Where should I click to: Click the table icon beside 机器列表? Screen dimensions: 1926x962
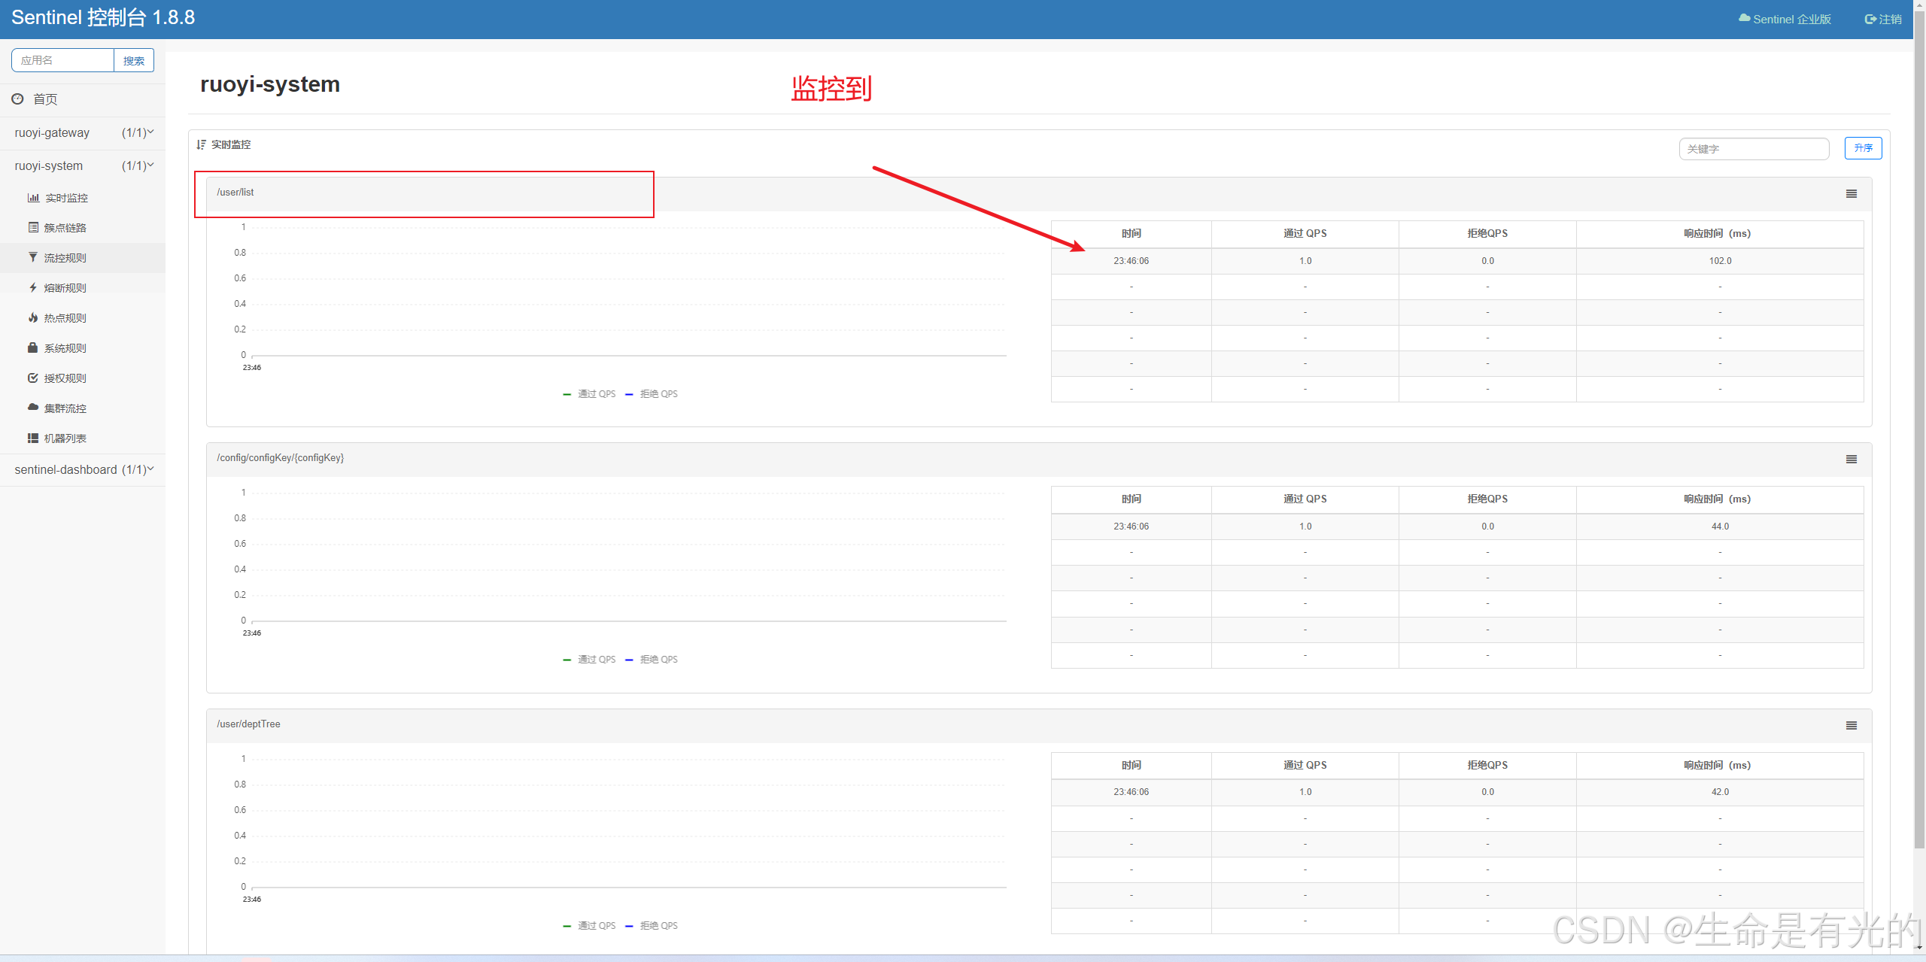pos(33,438)
